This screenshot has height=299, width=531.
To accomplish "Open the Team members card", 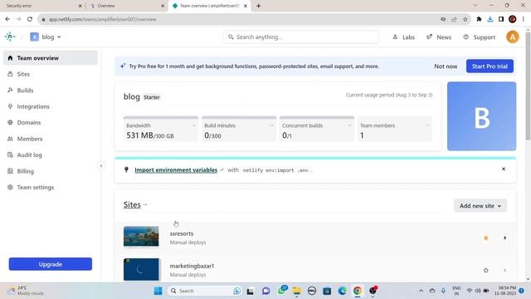I will coord(395,129).
